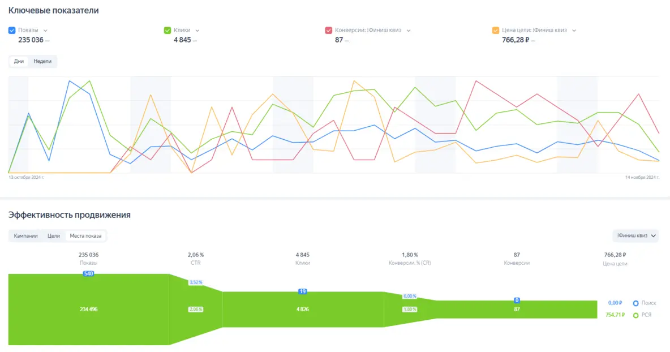This screenshot has height=352, width=670.
Task: Click the Ключевые показатели heading
Action: click(53, 11)
